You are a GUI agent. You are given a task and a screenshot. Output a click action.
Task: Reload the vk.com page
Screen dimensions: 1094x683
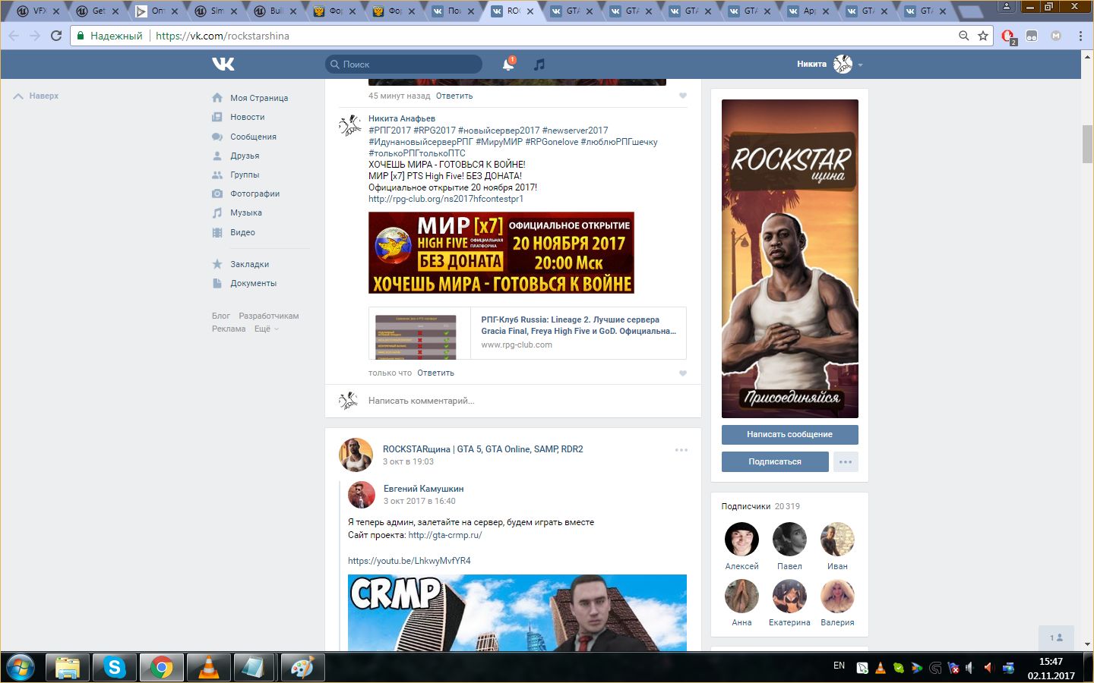tap(56, 36)
